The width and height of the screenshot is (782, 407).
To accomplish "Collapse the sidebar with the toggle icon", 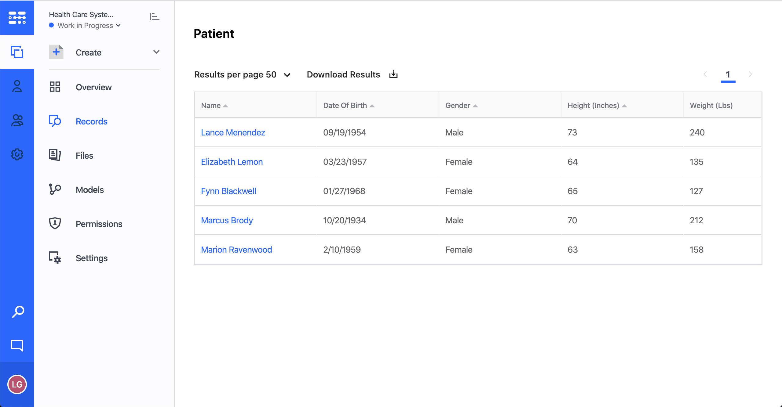I will coord(154,17).
